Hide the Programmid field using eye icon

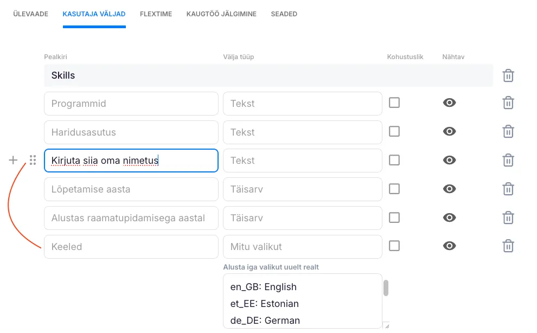(449, 103)
